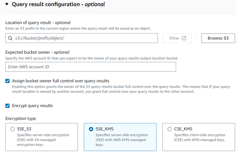Select the SSE_KMS radio button

coord(91,129)
